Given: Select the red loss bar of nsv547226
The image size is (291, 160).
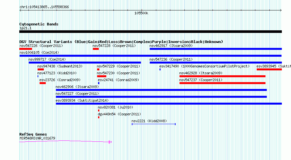Looking at the screenshot, I should click(x=26, y=49).
